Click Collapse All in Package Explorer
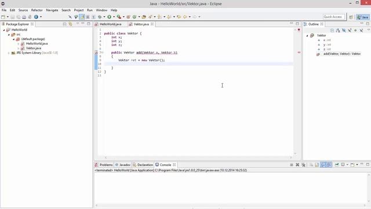The height and width of the screenshot is (209, 371). coord(64,24)
